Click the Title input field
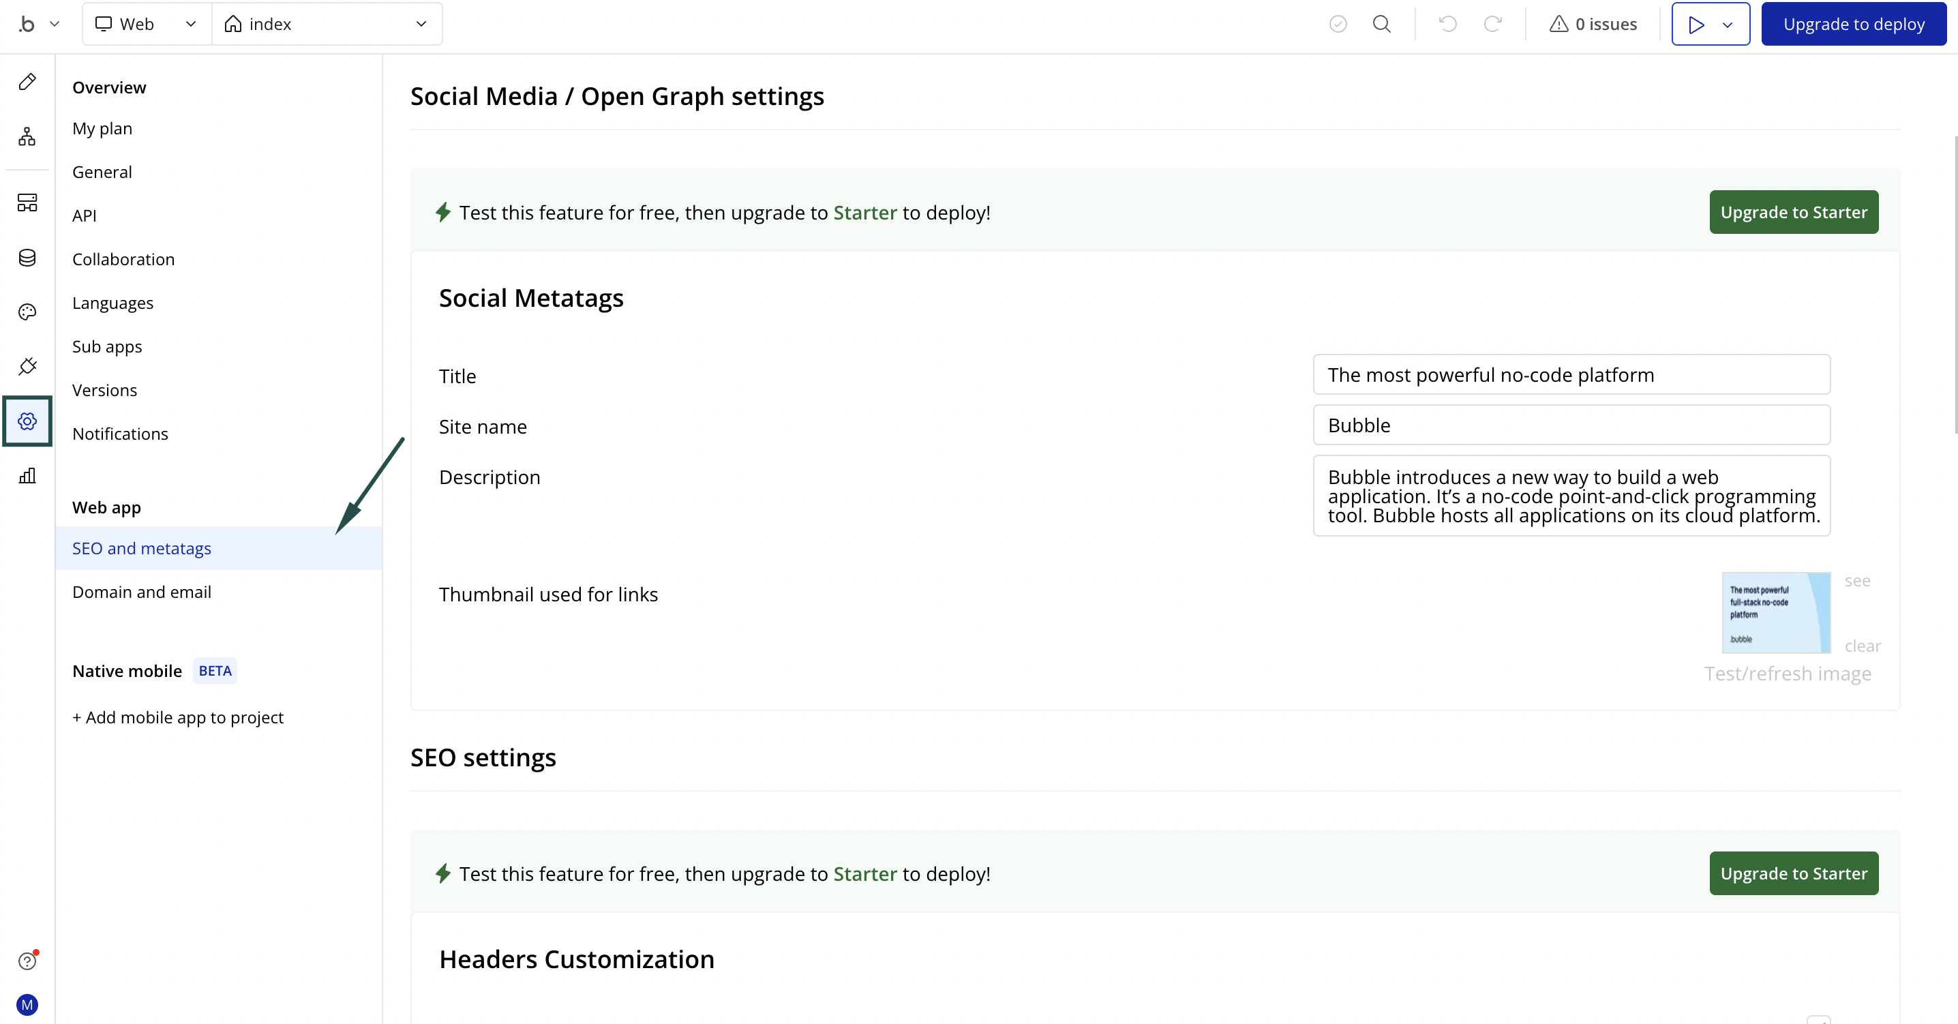The height and width of the screenshot is (1024, 1958). pos(1571,374)
